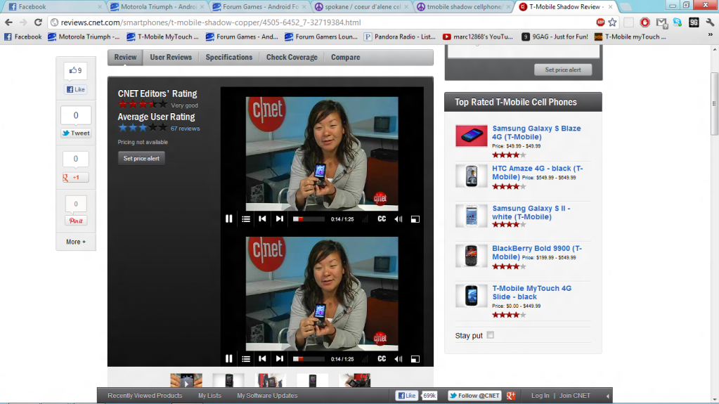Open playlist icon in upper video player
Image resolution: width=719 pixels, height=404 pixels.
246,219
